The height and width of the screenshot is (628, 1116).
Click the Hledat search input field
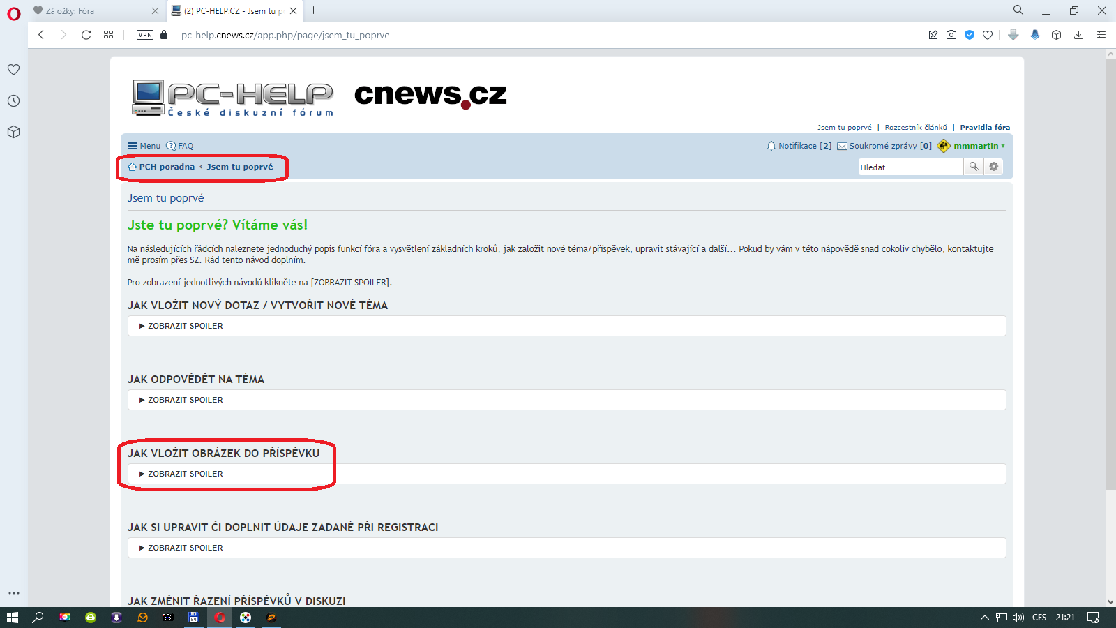tap(909, 167)
